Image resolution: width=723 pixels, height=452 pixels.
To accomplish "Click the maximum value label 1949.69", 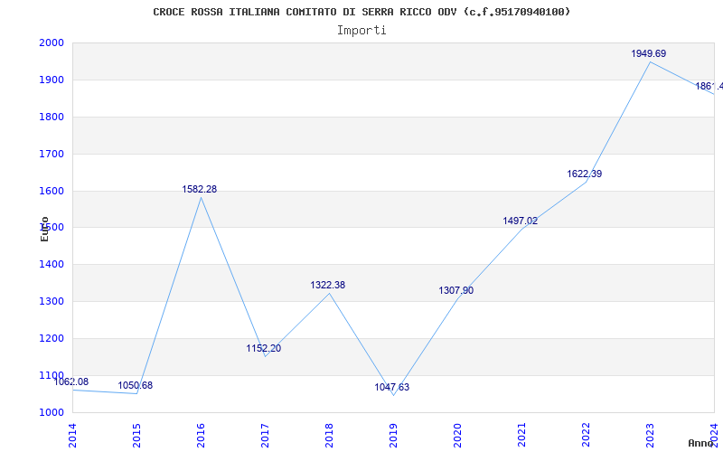I will [x=648, y=53].
